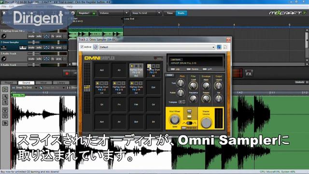
Task: Select the empty F4 pad
Action: pos(119,104)
